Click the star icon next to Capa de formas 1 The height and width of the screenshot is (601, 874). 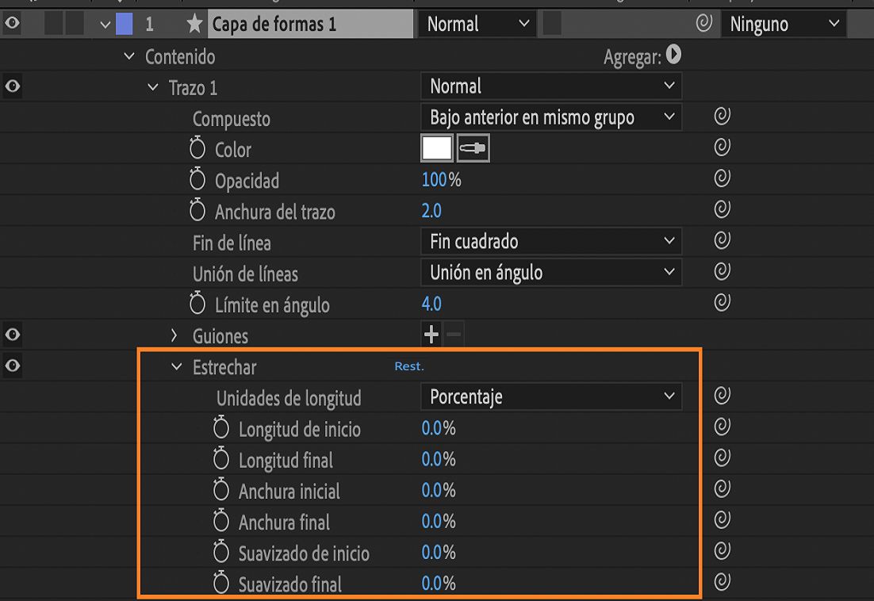pyautogui.click(x=194, y=24)
